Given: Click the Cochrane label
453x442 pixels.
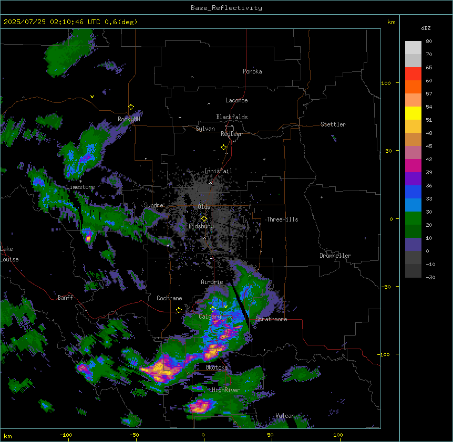Looking at the screenshot, I should [x=169, y=298].
